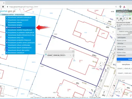Viewport: 132px width, 99px height.
Task: Click the icon beside 'Wyszukiwanie działek'
Action: tap(7, 27)
